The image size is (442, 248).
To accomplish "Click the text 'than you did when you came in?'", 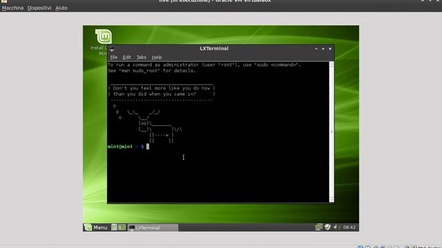I will [155, 94].
